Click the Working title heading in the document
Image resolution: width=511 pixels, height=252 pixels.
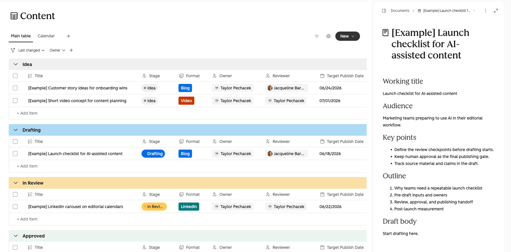point(403,81)
